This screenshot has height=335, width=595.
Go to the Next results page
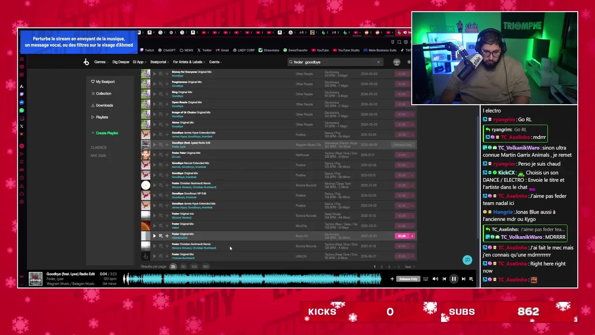pos(410,267)
